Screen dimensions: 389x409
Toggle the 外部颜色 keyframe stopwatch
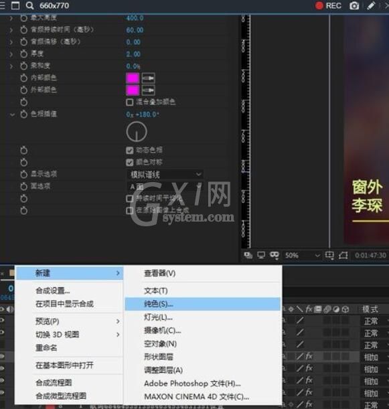pyautogui.click(x=23, y=90)
